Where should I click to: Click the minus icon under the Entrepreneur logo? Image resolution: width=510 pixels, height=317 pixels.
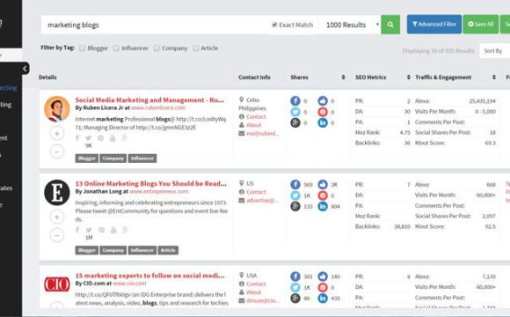coord(57,235)
